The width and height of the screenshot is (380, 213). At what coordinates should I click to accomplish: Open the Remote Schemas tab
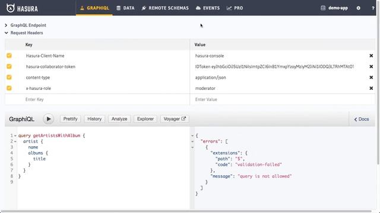coord(165,8)
